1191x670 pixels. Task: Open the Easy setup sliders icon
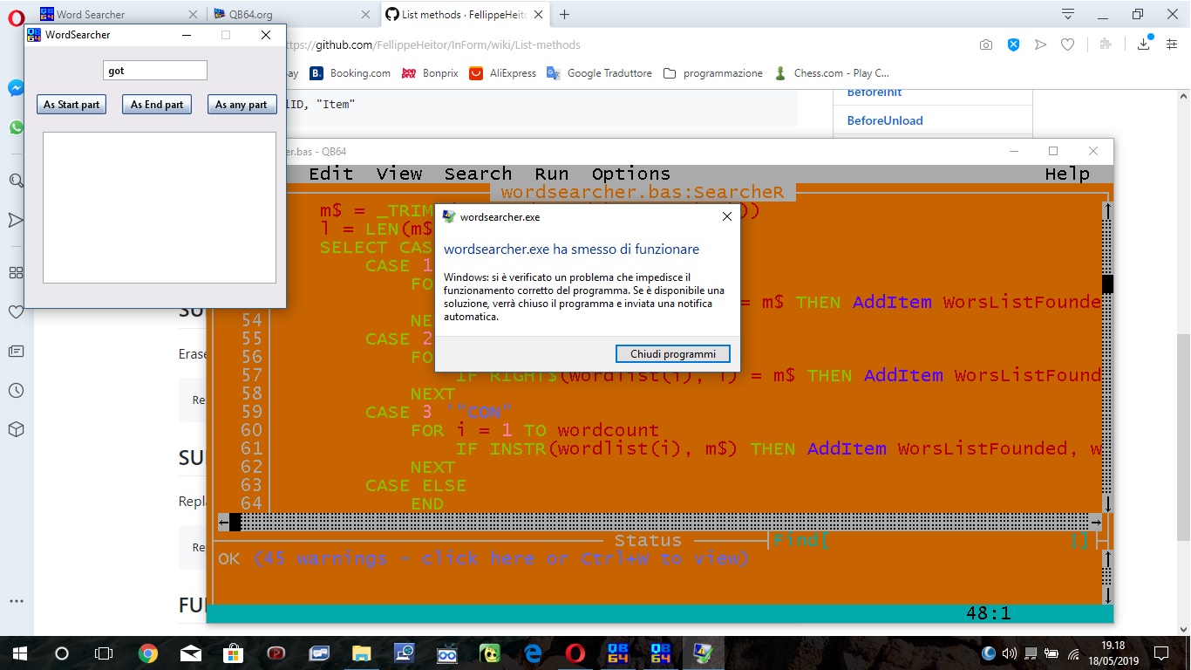1171,44
